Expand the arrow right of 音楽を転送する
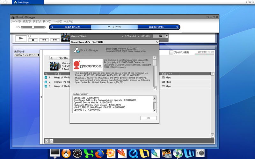This screenshot has width=255, height=159. [x=177, y=27]
